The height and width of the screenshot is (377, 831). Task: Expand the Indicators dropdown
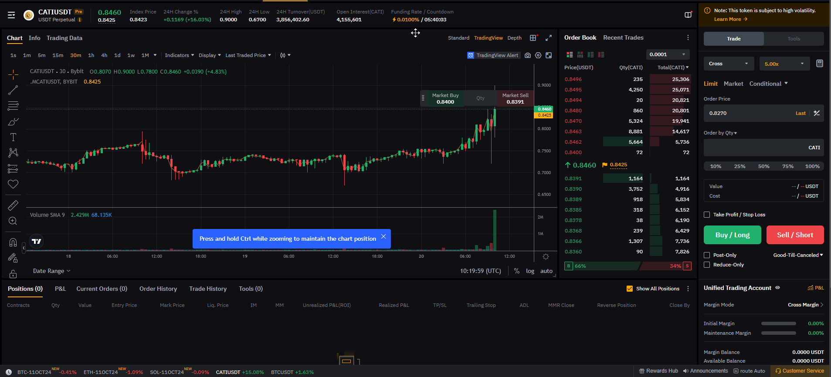click(179, 55)
